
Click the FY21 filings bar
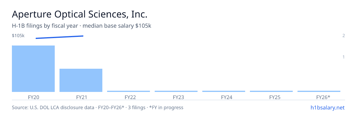[81, 80]
